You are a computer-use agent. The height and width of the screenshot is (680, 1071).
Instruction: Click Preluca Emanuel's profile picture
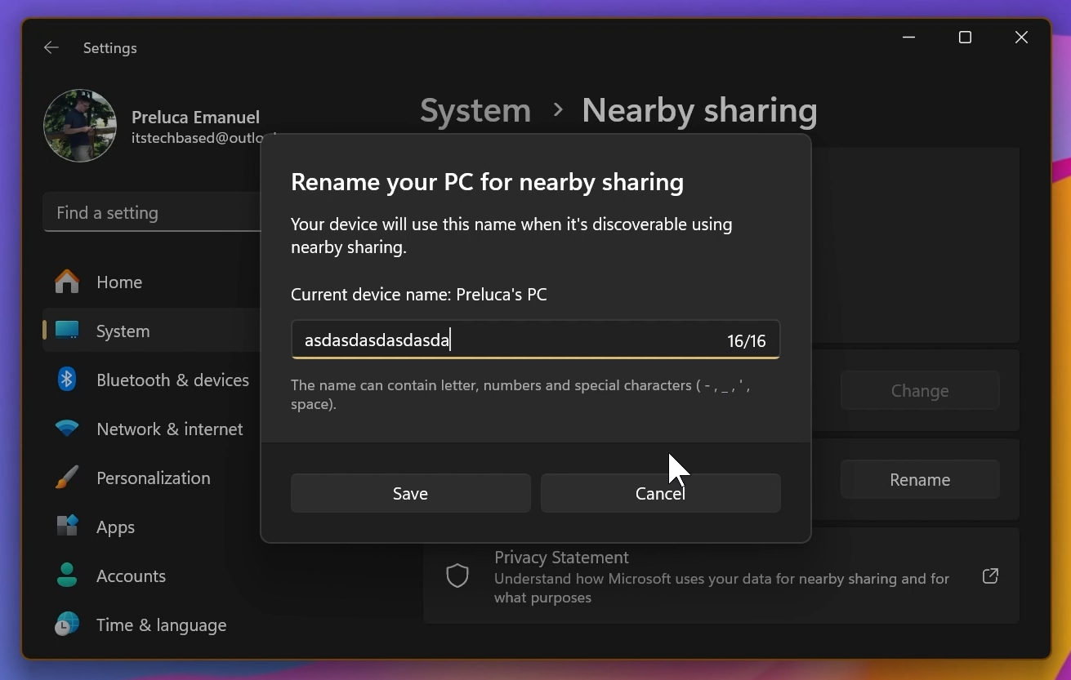coord(79,126)
